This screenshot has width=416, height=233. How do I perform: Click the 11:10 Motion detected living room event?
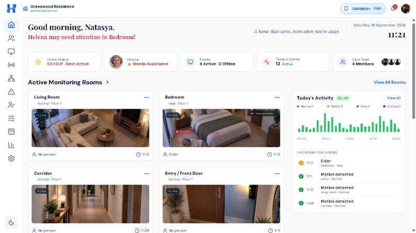click(348, 190)
